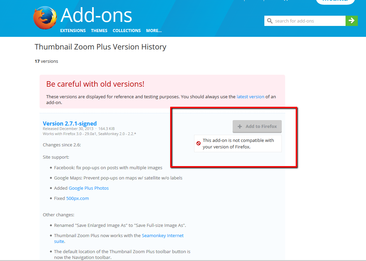Open the Seamonkey Internet suite link
The width and height of the screenshot is (366, 261).
click(x=163, y=235)
